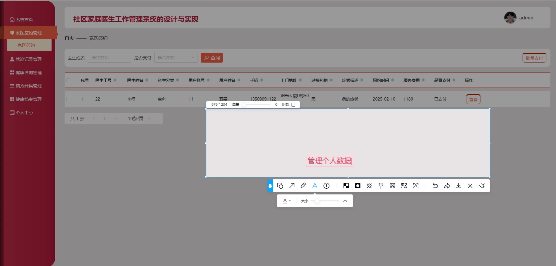This screenshot has height=266, width=556.
Task: Click the sort arrows beside 医生工号
Action: click(x=115, y=80)
